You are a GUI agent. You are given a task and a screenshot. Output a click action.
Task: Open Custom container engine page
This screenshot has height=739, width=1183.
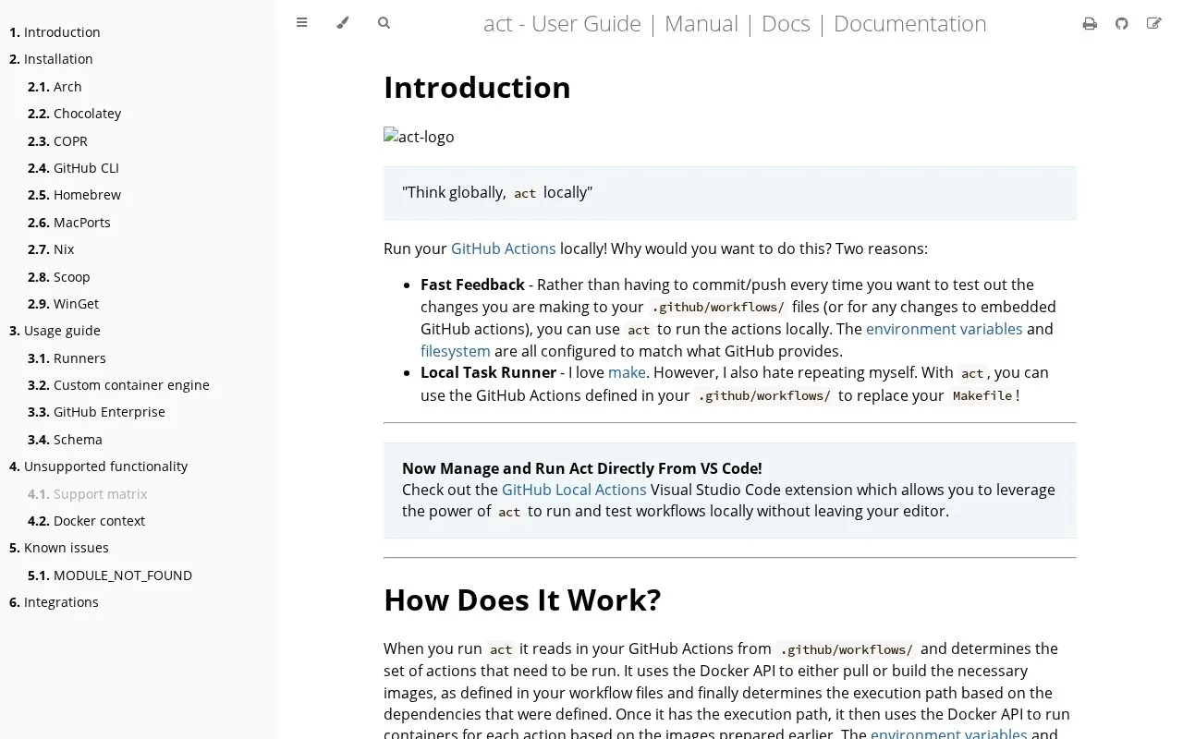click(x=118, y=385)
